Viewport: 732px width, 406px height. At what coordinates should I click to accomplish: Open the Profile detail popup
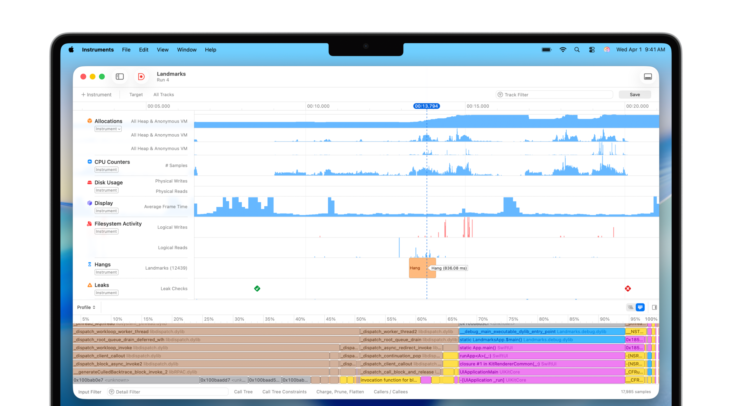point(86,307)
